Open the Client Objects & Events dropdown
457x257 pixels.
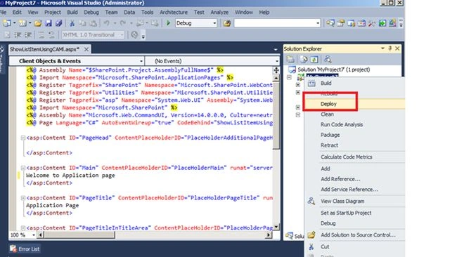(141, 61)
